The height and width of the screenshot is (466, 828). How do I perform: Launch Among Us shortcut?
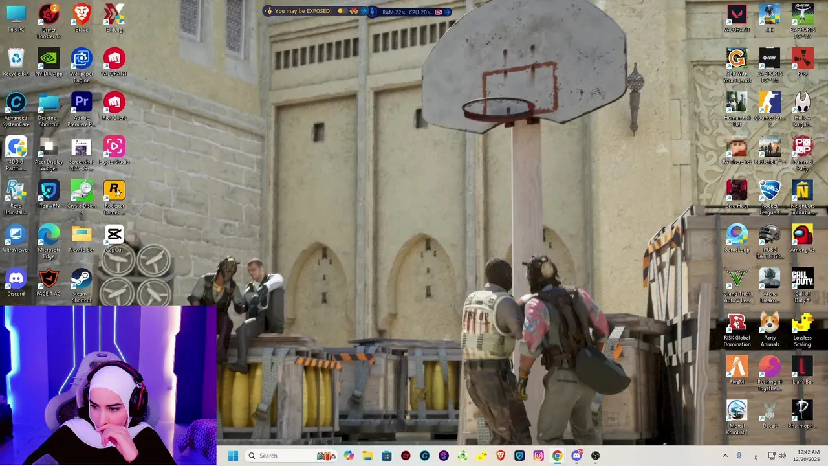[802, 238]
